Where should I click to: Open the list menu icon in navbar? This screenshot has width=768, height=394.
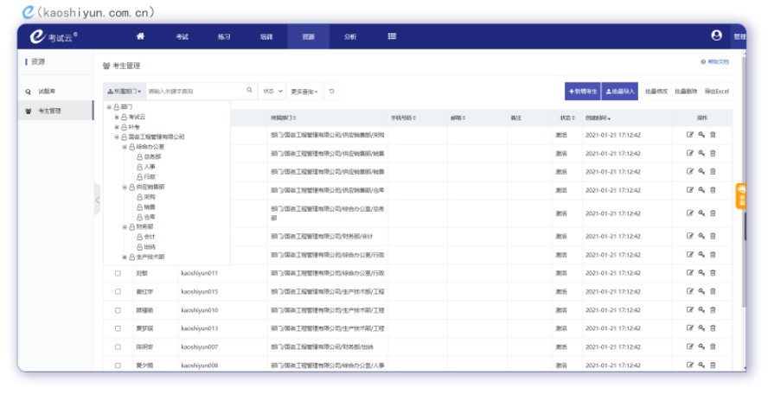click(392, 36)
